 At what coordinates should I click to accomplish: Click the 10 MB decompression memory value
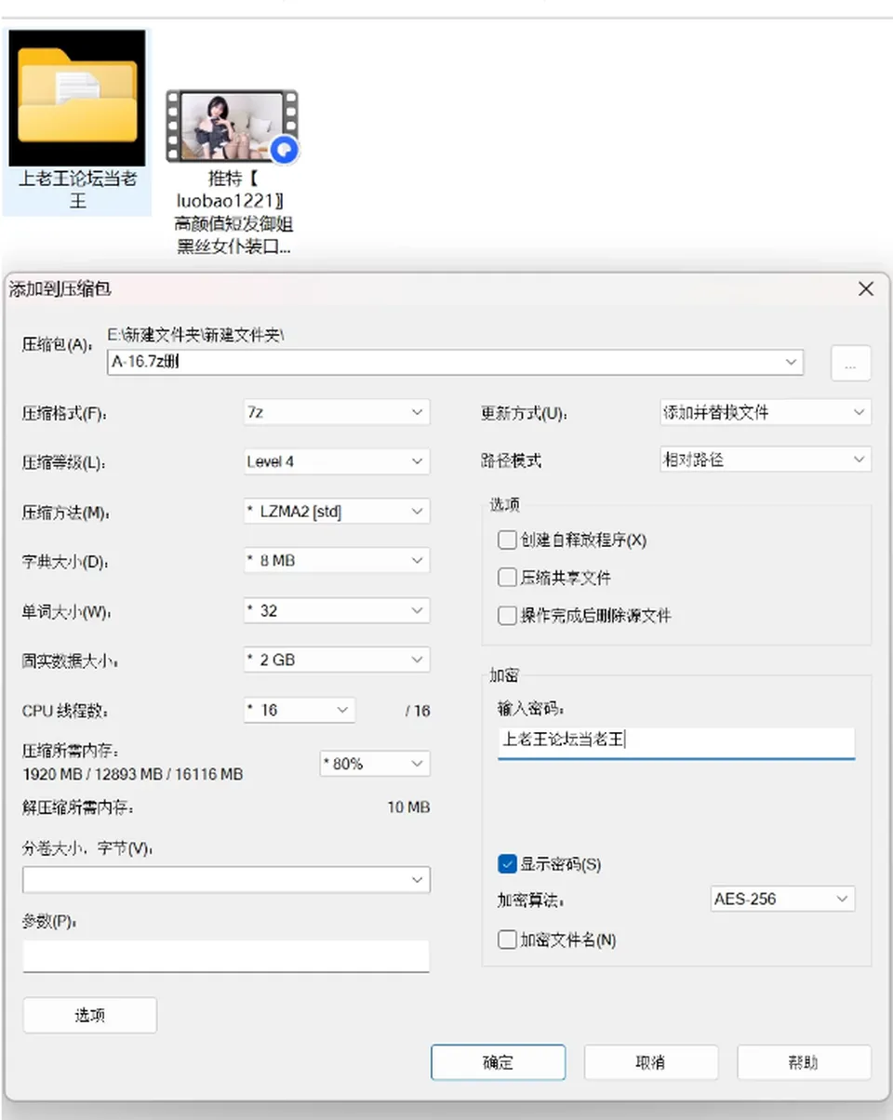(408, 807)
